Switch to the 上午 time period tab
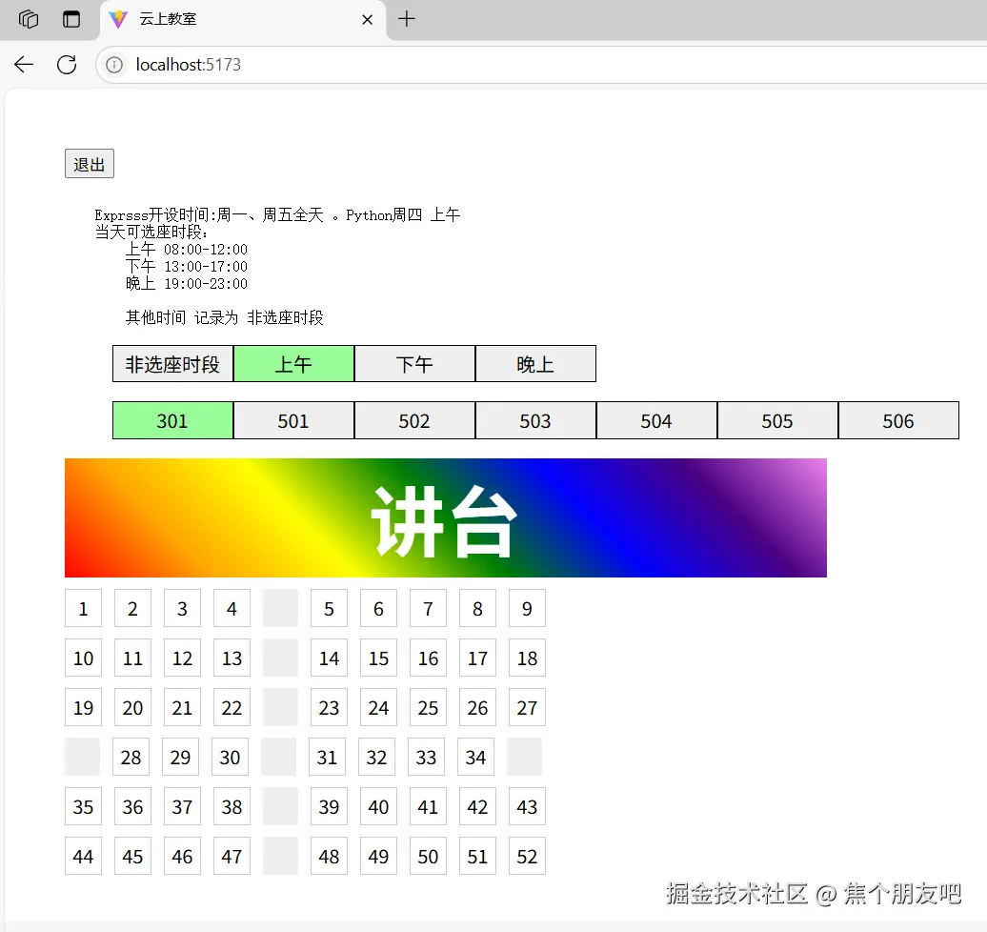This screenshot has width=987, height=932. tap(292, 363)
